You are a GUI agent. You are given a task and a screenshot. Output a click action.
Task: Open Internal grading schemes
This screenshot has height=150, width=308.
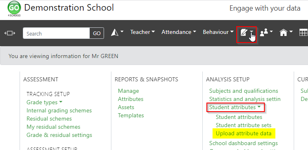[x=59, y=111]
